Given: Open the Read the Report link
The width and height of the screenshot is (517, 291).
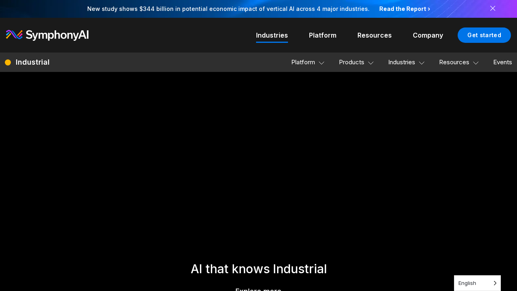Looking at the screenshot, I should (x=404, y=8).
